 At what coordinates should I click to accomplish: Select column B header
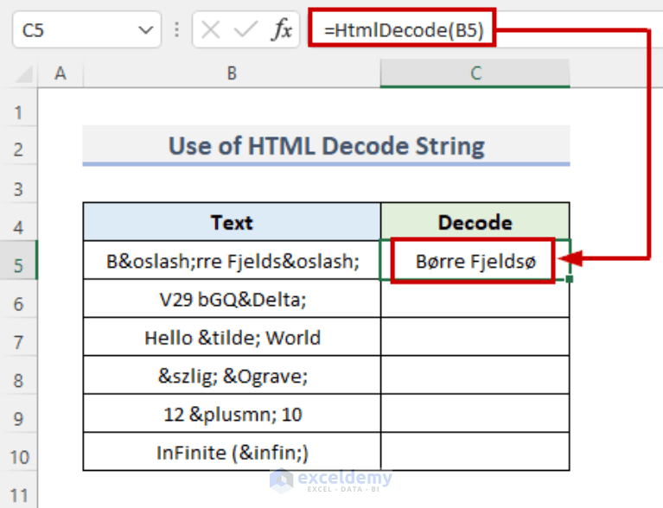pos(232,73)
